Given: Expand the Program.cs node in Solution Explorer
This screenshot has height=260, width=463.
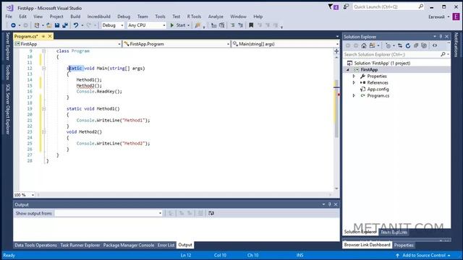Looking at the screenshot, I should tap(354, 96).
